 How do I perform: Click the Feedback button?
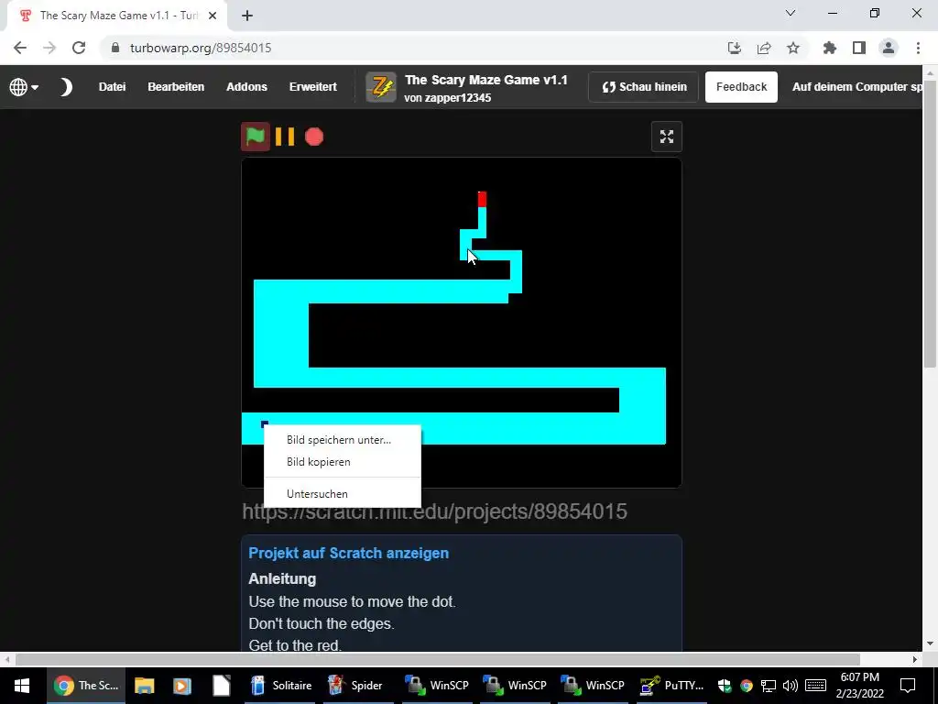coord(741,87)
